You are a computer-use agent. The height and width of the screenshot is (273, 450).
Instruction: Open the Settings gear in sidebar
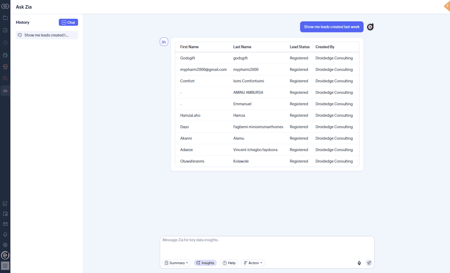[x=5, y=245]
